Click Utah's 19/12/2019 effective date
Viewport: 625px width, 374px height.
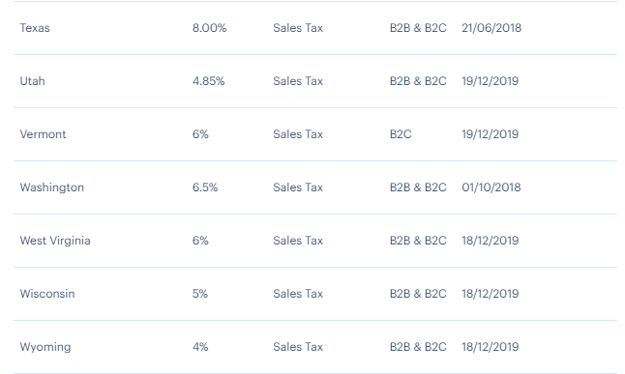490,81
